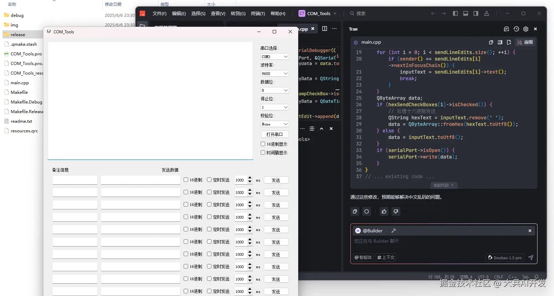Click the Builder chat input field
The width and height of the screenshot is (554, 296).
[444, 241]
